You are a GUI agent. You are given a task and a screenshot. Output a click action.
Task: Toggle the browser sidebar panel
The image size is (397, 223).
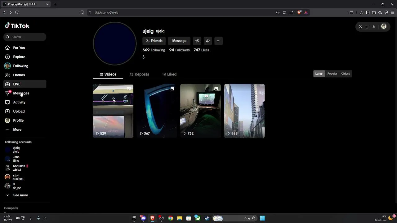pos(368,12)
